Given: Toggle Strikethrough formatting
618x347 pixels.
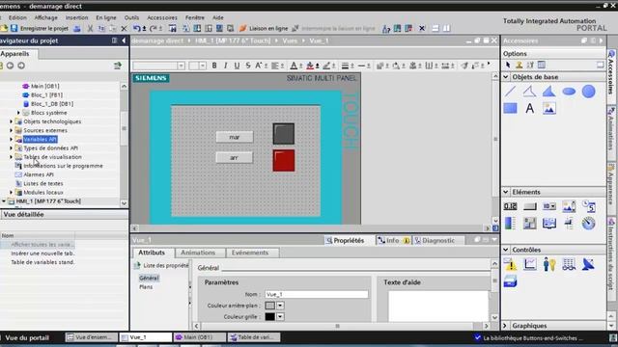Looking at the screenshot, I should [248, 66].
